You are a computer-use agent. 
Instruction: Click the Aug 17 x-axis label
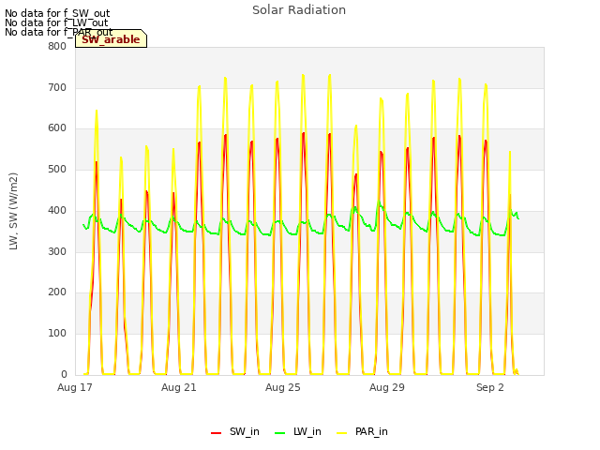pyautogui.click(x=75, y=387)
